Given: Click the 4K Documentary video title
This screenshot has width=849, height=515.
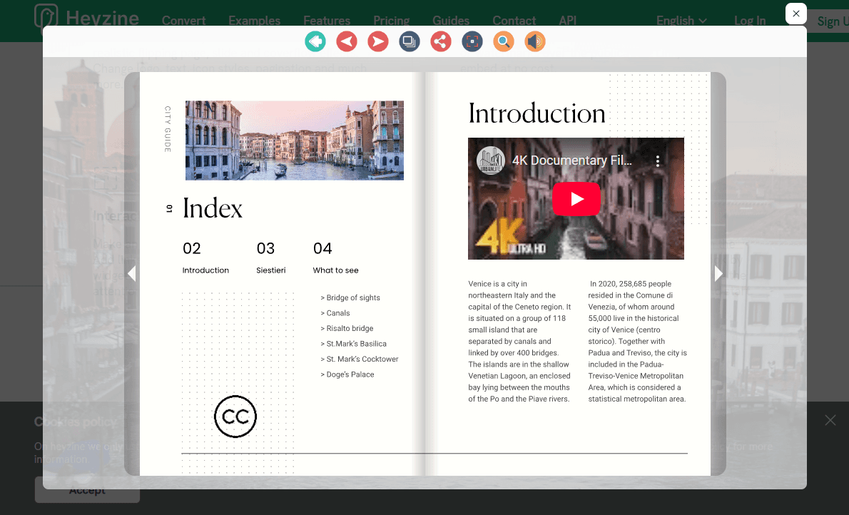Looking at the screenshot, I should tap(571, 160).
